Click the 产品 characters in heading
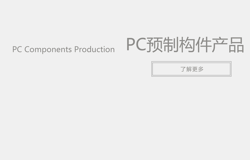This screenshot has height=160, width=250. pos(228,45)
